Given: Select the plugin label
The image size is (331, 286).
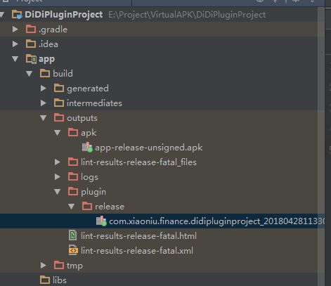Looking at the screenshot, I should click(93, 192).
